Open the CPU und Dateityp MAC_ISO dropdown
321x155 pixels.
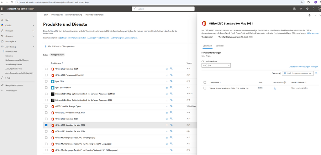(216, 65)
